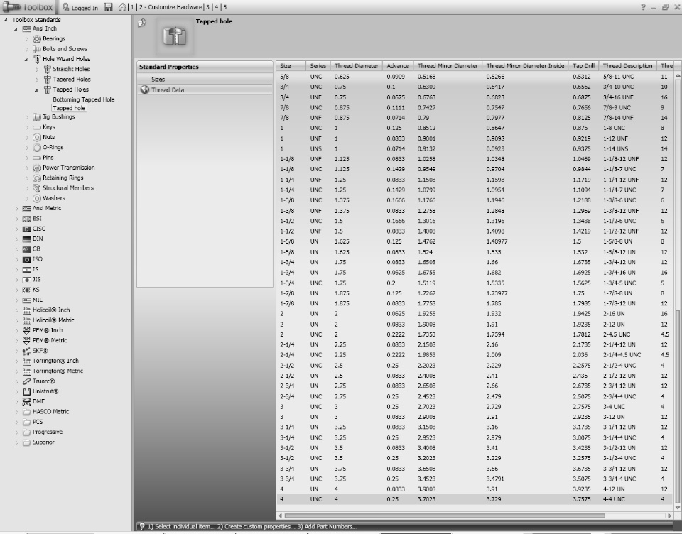Click the back arrow icon beside thumbnail

142,23
